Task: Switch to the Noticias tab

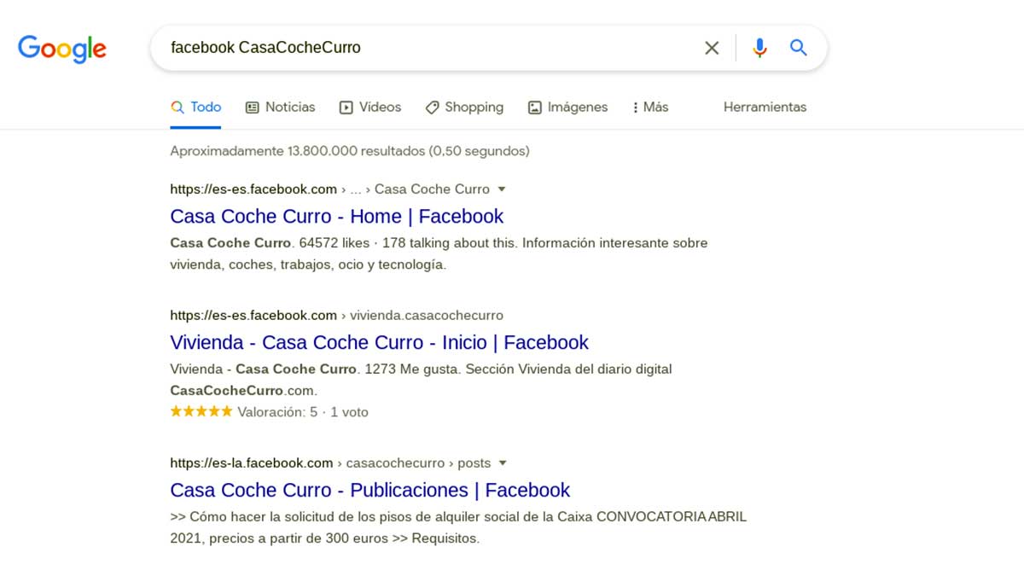Action: pos(289,108)
